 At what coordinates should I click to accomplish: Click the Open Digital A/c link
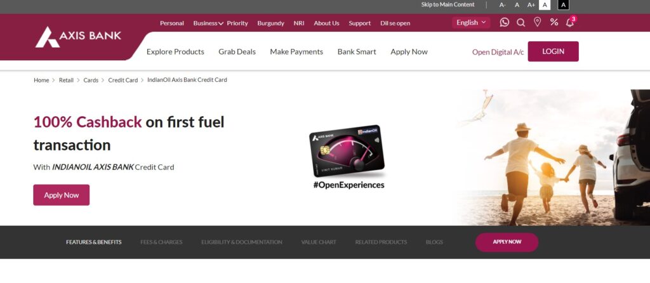(498, 52)
